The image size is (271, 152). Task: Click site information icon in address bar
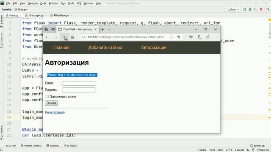[x=83, y=37]
